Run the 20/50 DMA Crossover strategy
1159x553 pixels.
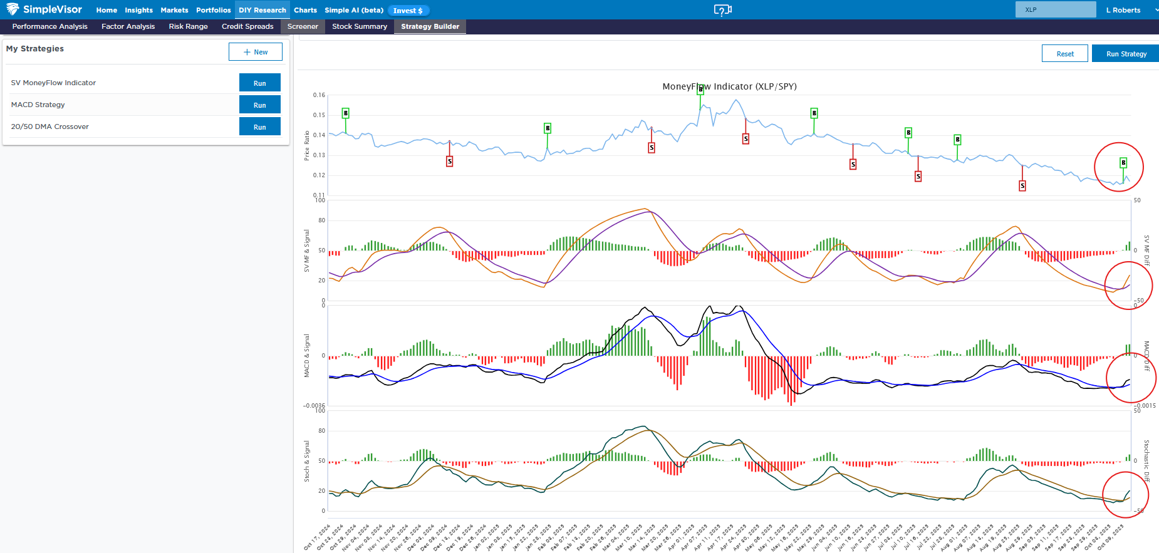259,127
